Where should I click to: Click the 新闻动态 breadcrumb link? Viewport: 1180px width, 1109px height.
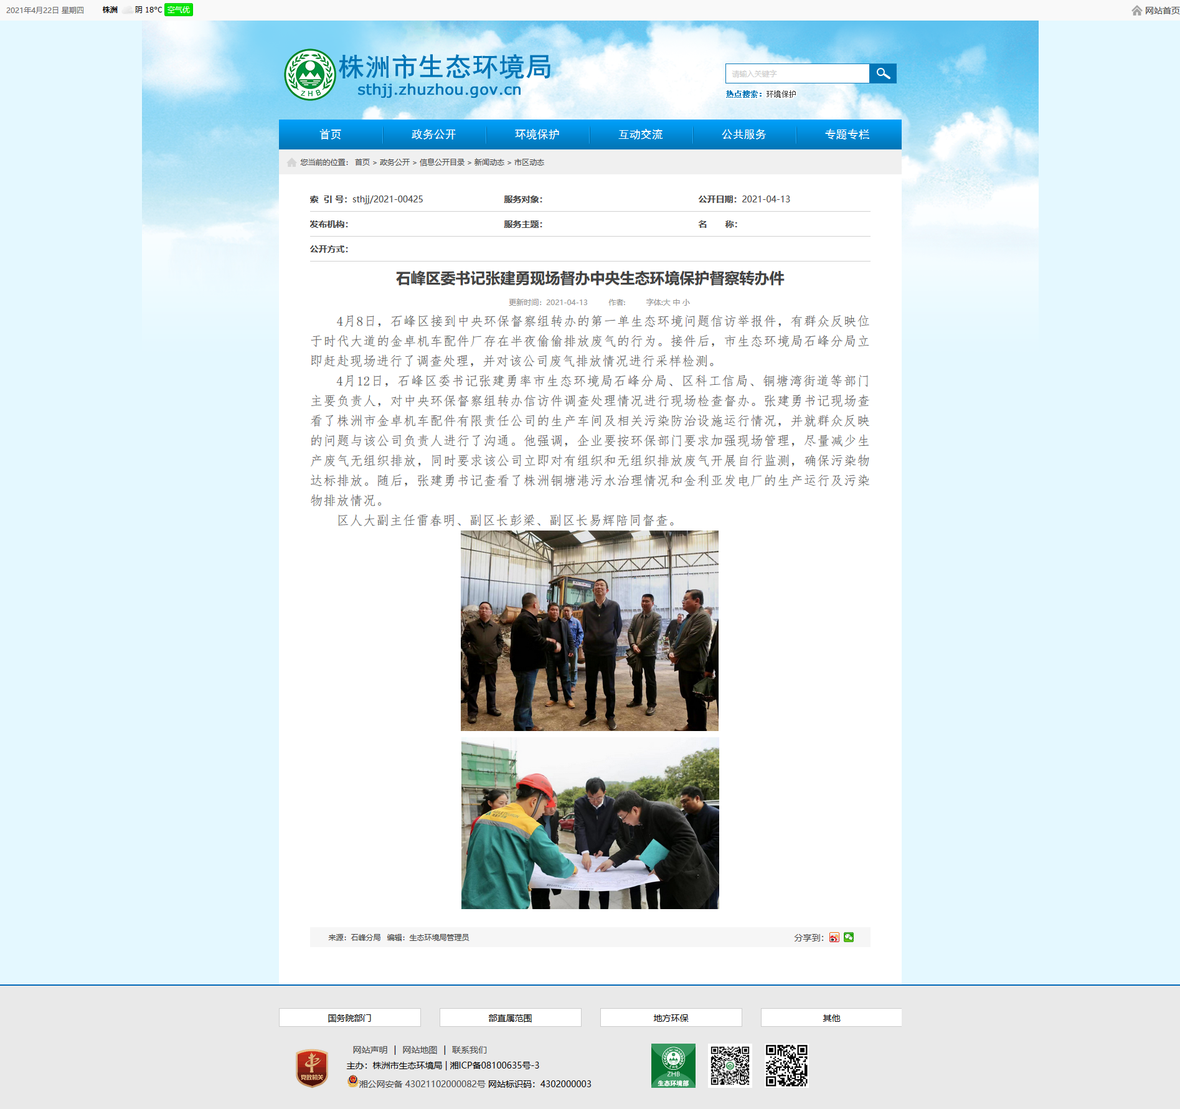489,163
